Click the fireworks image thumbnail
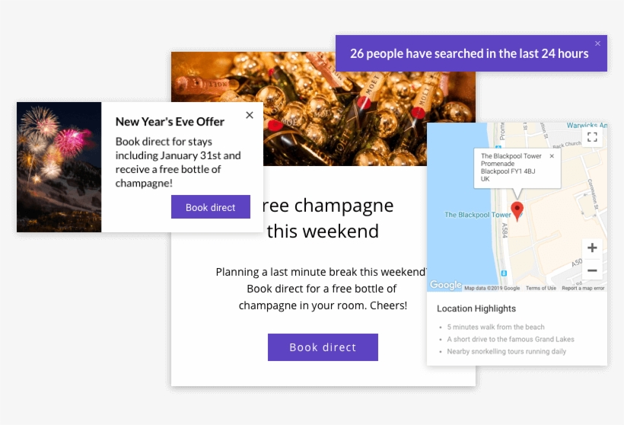This screenshot has width=624, height=425. [59, 167]
